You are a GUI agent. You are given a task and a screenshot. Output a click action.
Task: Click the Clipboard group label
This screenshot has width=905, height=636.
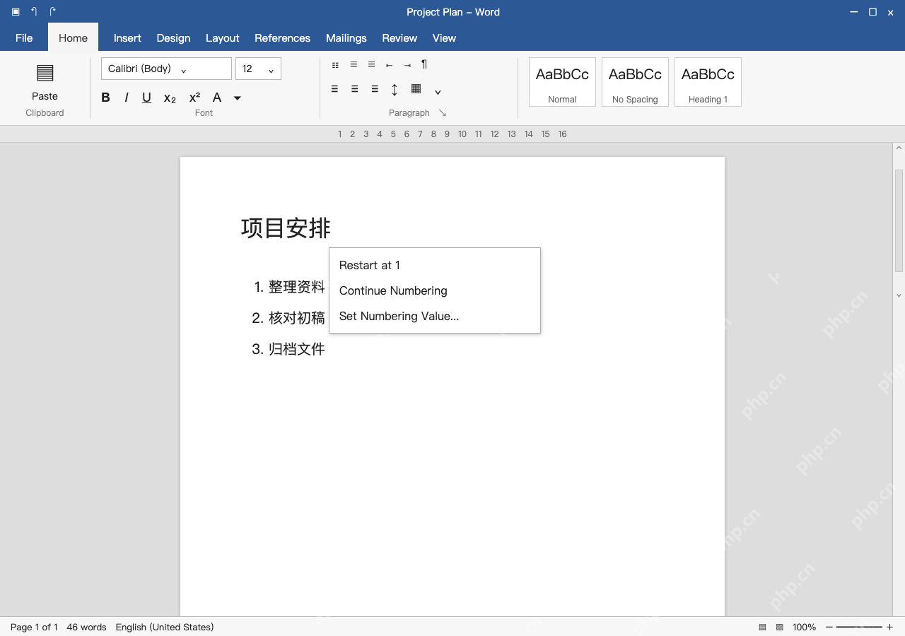click(x=45, y=113)
